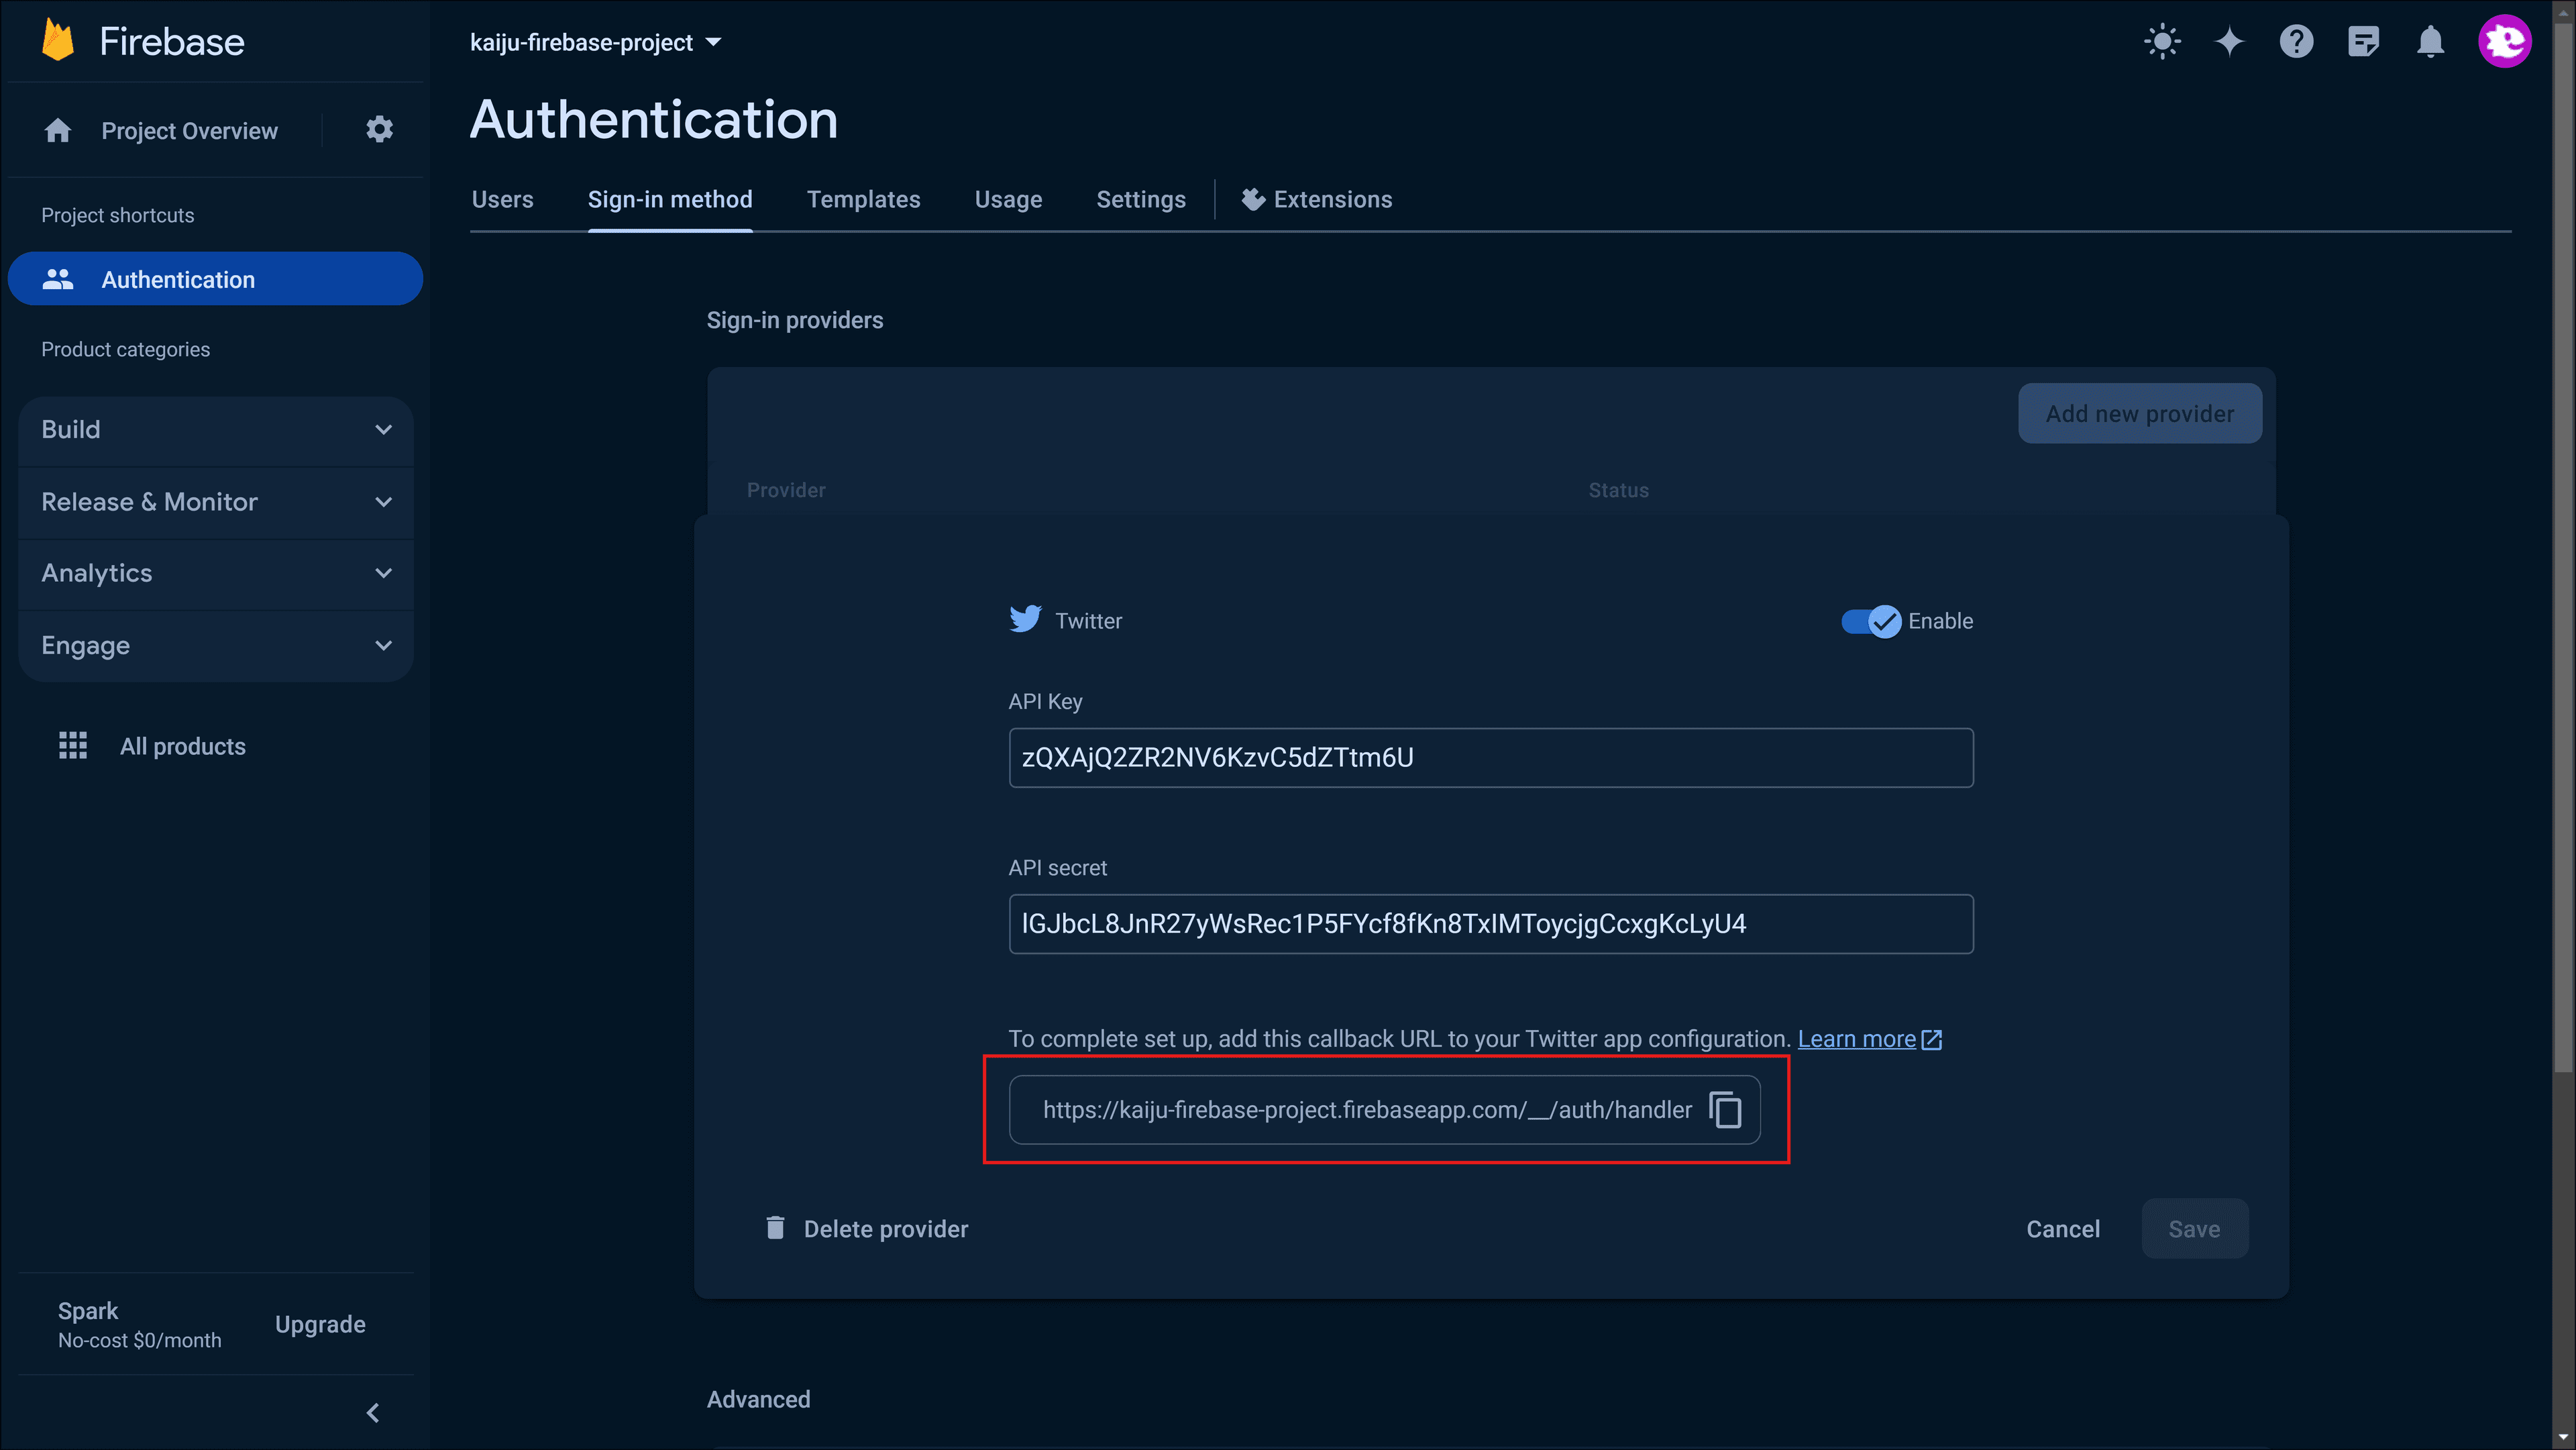Expand the Engage category
The height and width of the screenshot is (1450, 2576).
[x=216, y=646]
